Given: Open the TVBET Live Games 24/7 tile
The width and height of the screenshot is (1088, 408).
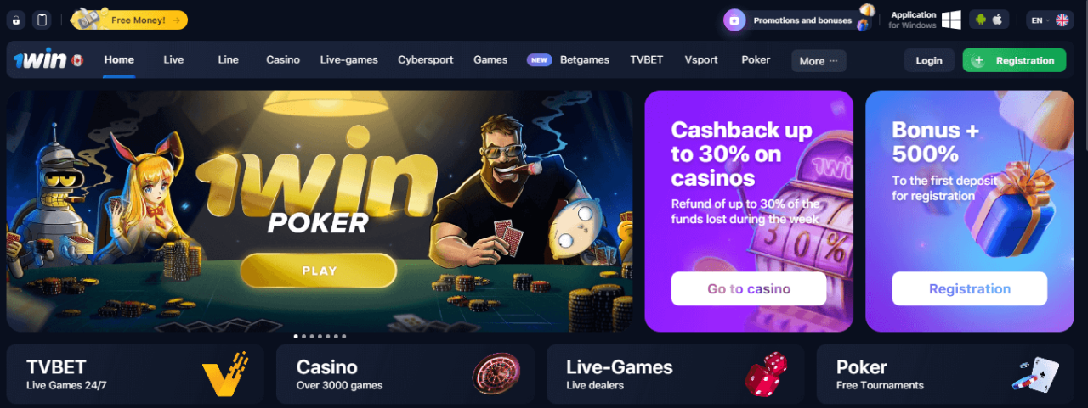Looking at the screenshot, I should point(135,374).
